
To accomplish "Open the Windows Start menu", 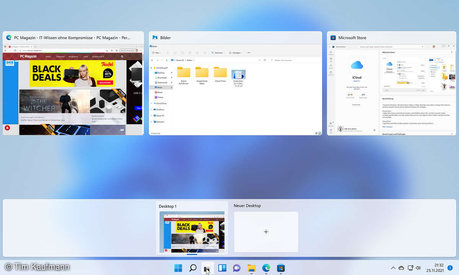I will (x=178, y=268).
